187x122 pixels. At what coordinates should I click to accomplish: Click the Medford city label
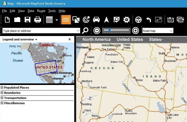[x=87, y=81]
